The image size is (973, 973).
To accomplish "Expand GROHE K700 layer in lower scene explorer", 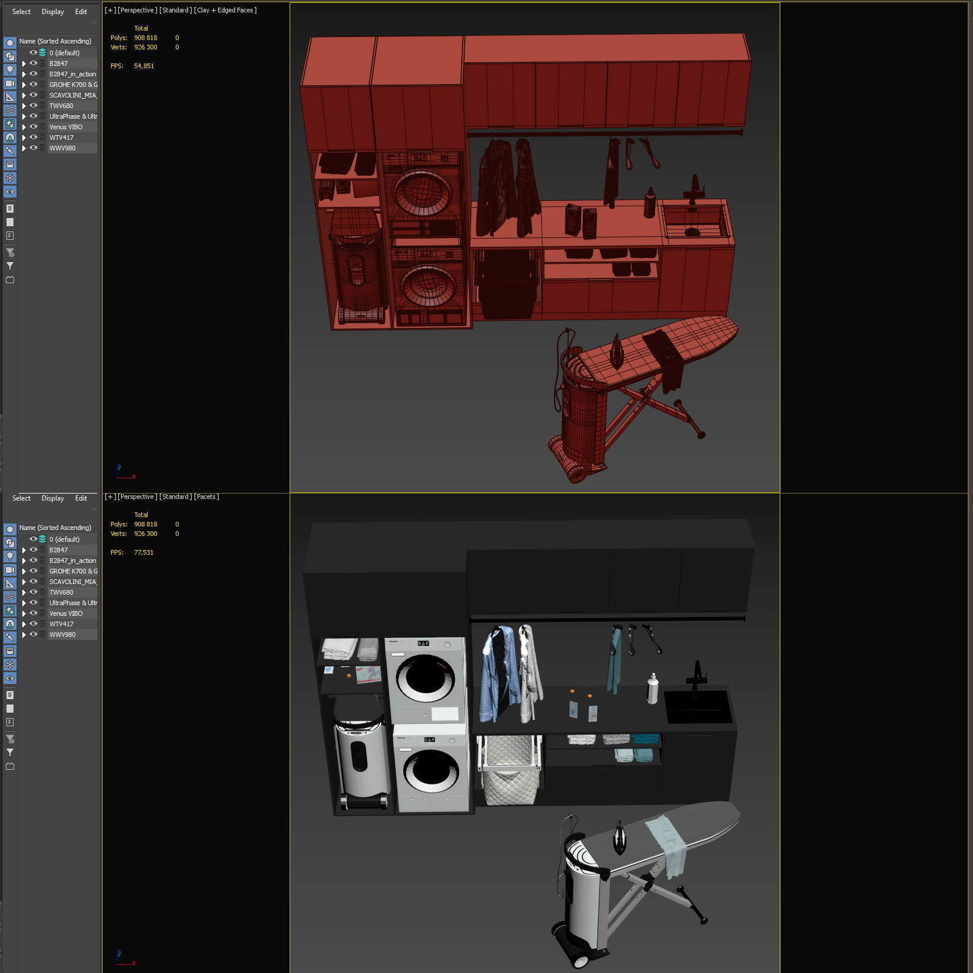I will point(24,571).
